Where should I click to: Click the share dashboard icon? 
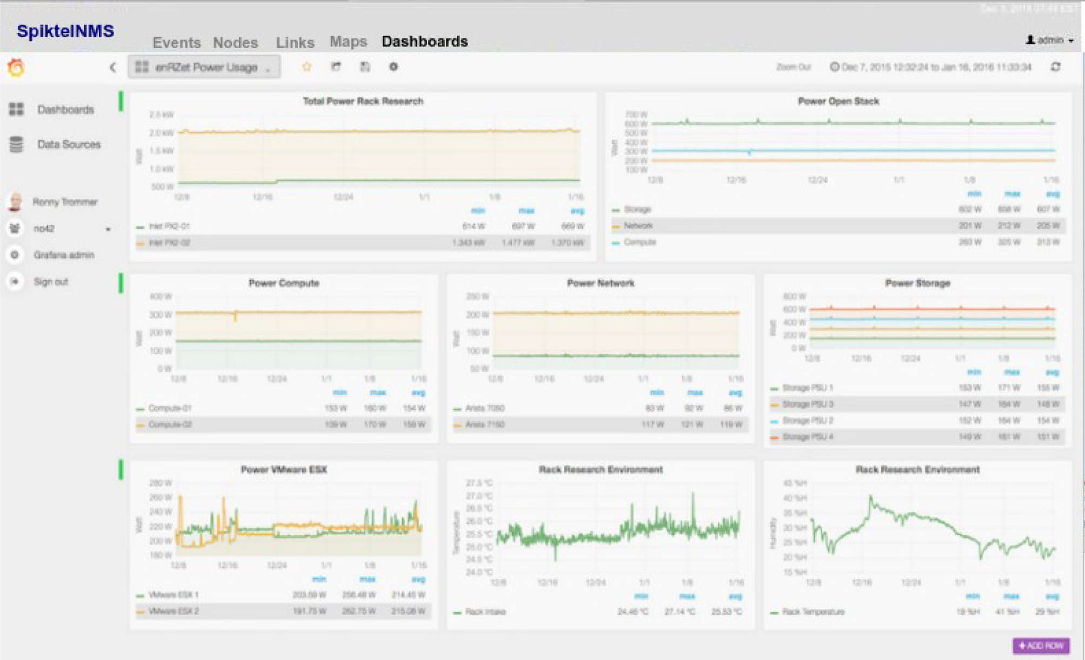336,66
